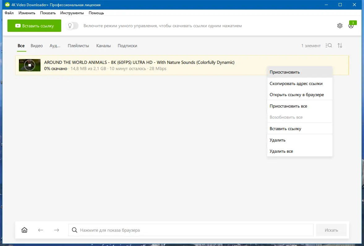Go to browser home icon

24,230
